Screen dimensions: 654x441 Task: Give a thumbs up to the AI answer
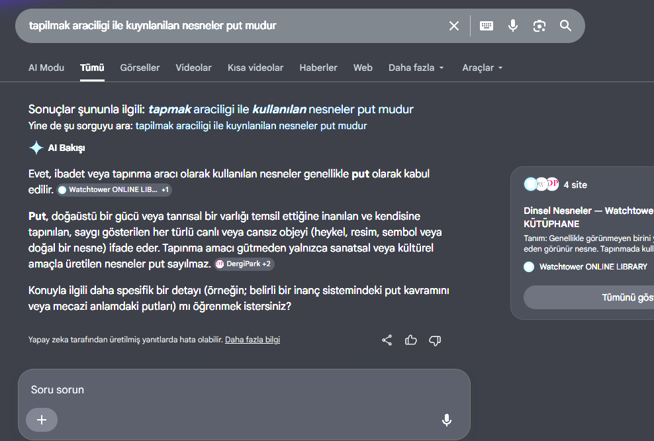pyautogui.click(x=411, y=340)
